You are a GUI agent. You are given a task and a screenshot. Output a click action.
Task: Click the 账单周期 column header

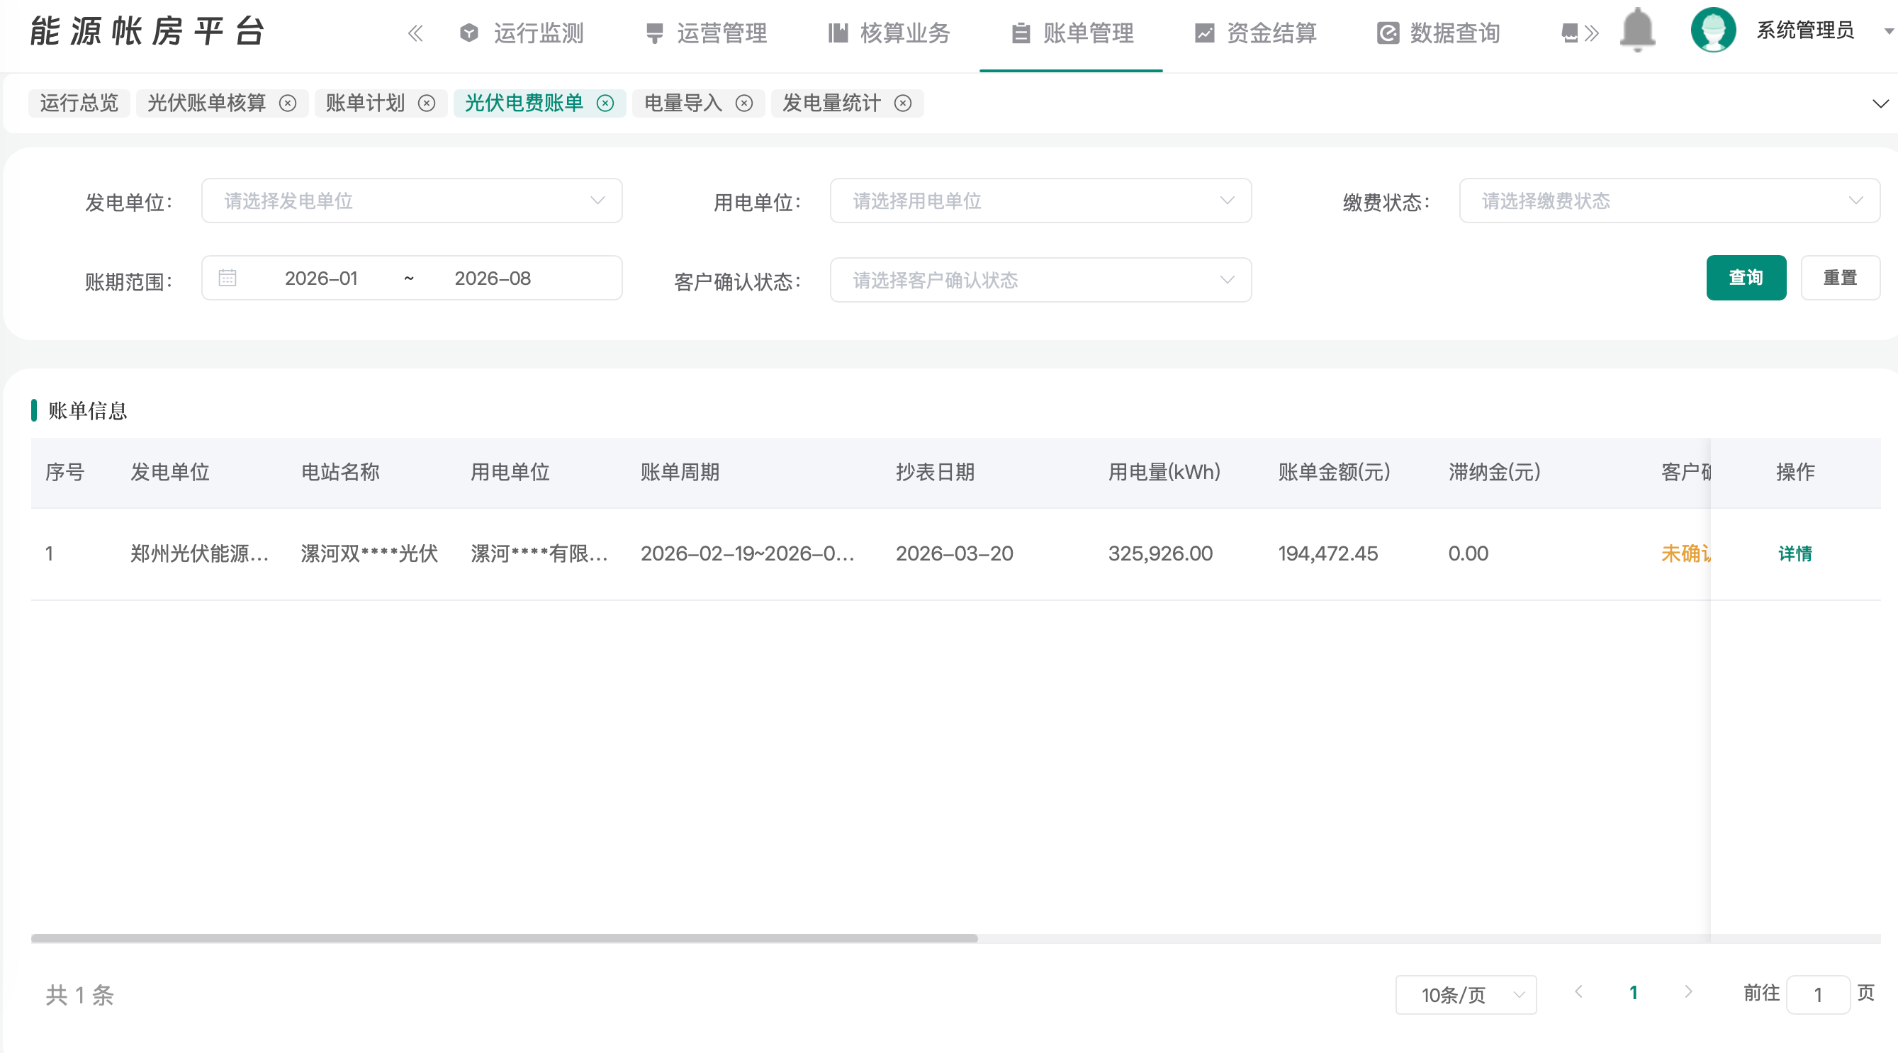680,473
